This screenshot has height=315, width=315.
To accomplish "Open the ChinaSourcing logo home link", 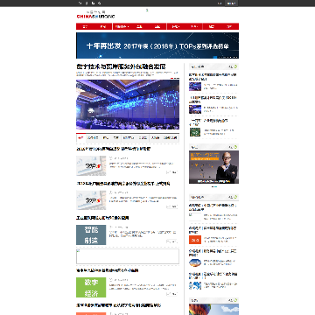I will pos(95,15).
